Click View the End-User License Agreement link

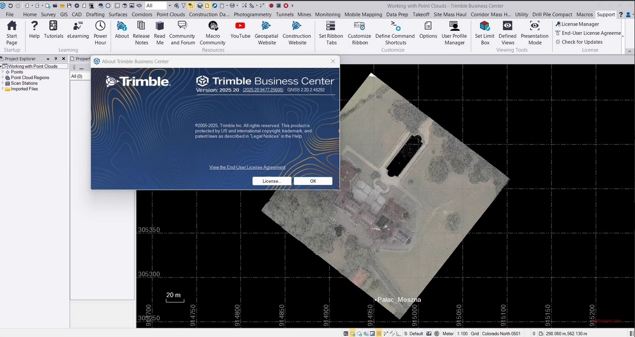tap(247, 167)
